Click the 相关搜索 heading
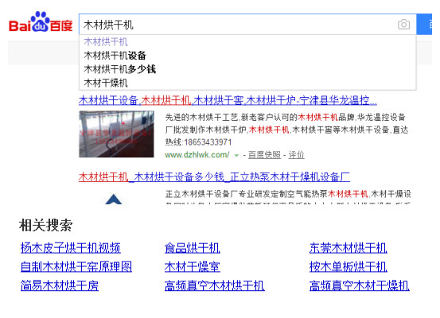 pyautogui.click(x=45, y=225)
